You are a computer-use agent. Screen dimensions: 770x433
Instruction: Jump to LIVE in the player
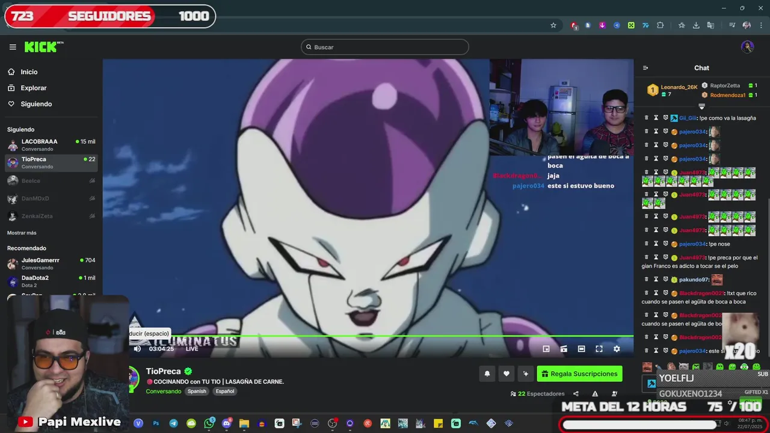192,349
